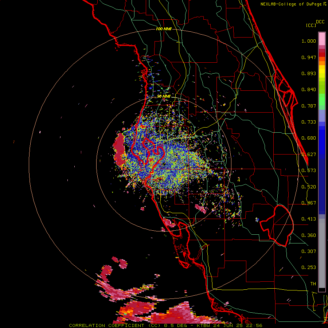Click the 0.520 value on the color scale
The width and height of the screenshot is (328, 328).
click(x=309, y=187)
